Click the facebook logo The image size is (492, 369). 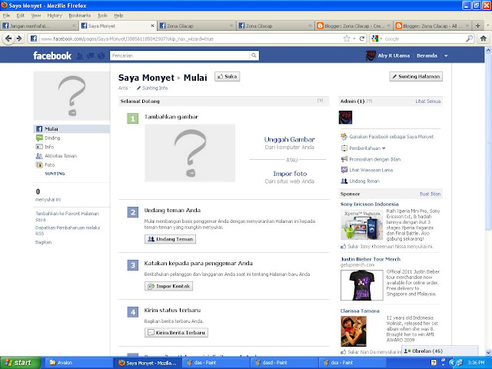[52, 56]
